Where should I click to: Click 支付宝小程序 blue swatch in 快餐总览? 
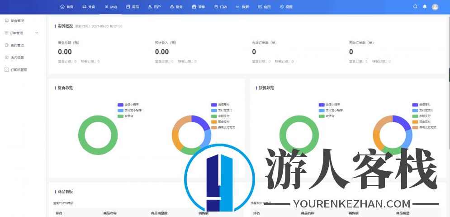pos(322,111)
